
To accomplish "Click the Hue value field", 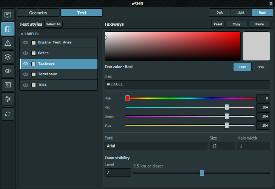I will coord(263,98).
